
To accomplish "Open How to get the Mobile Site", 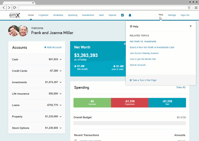I will (x=143, y=59).
